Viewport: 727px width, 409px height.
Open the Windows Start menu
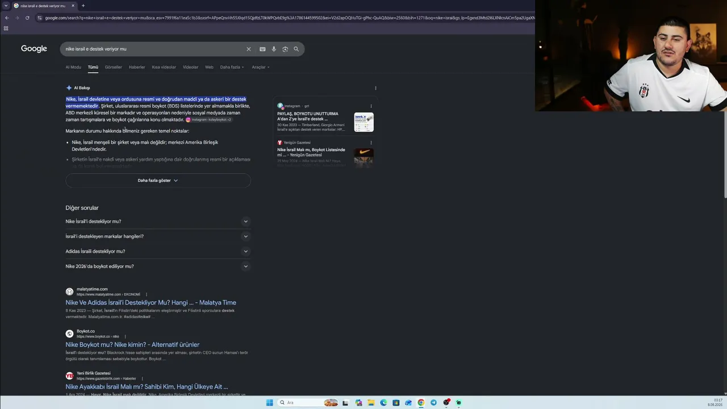tap(270, 403)
